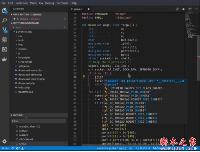The image size is (200, 152).
Task: Expand the rust folder
Action: 39,27
